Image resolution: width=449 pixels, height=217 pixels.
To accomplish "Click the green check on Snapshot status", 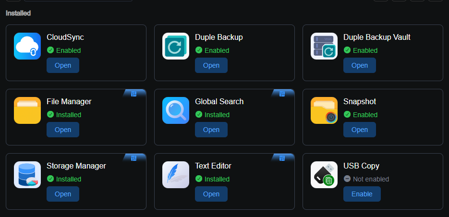I will pyautogui.click(x=347, y=115).
